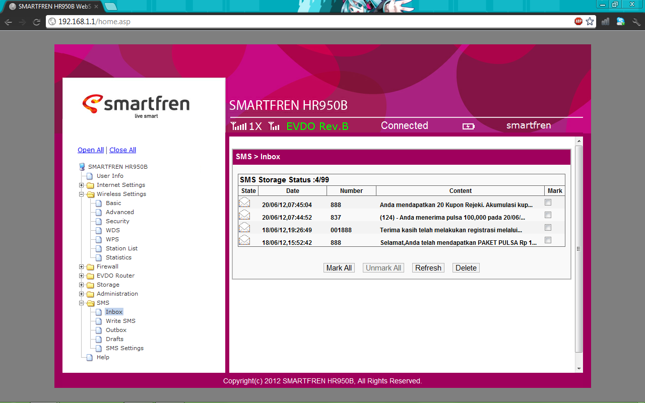The width and height of the screenshot is (645, 403).
Task: Click the page icon beside User Info
Action: [89, 176]
